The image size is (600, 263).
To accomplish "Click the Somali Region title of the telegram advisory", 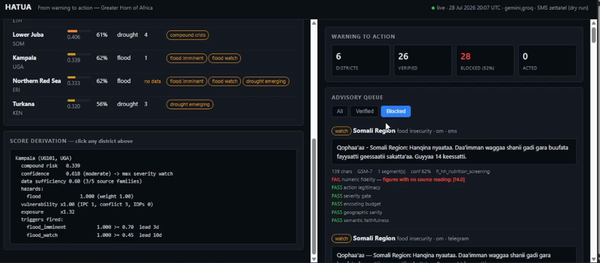I will [374, 239].
